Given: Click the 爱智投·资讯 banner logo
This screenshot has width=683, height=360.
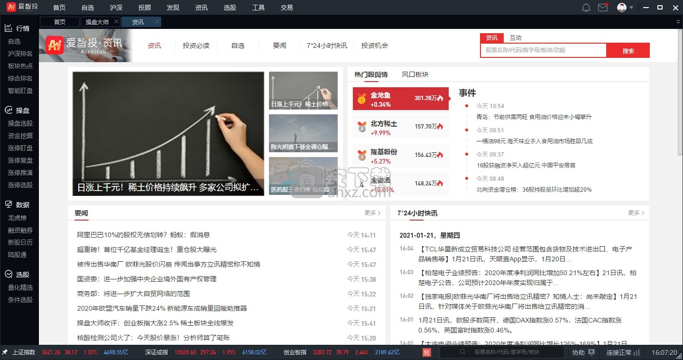Looking at the screenshot, I should click(x=85, y=45).
